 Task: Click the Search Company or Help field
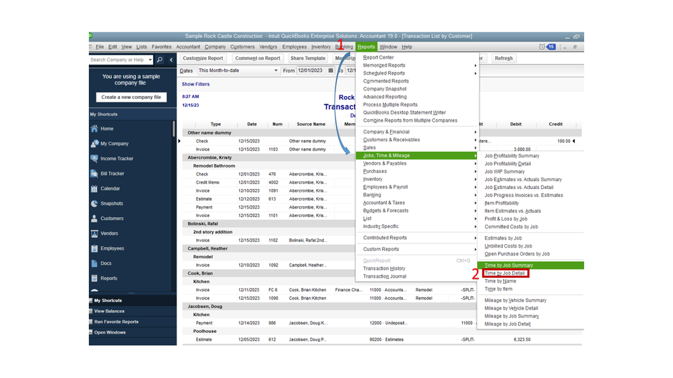tap(118, 60)
